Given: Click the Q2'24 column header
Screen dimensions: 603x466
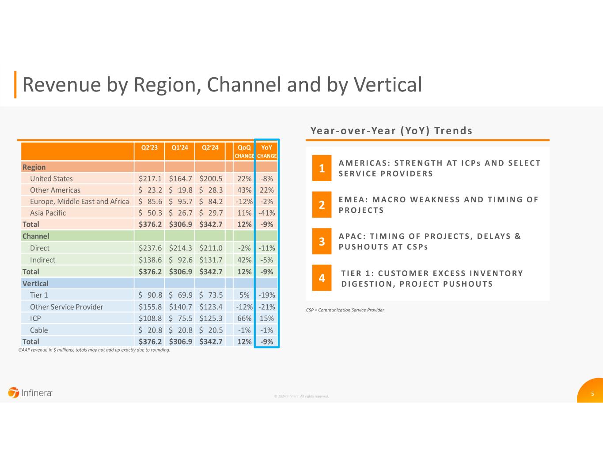Looking at the screenshot, I should coord(210,148).
